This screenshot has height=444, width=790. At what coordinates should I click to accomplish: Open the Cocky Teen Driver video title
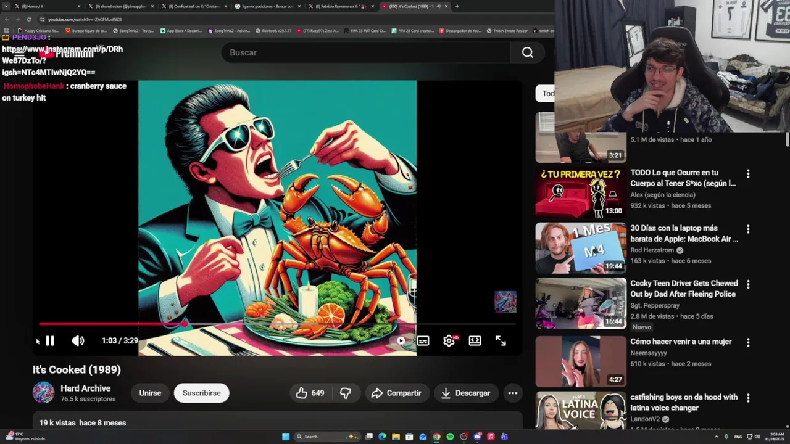coord(684,289)
